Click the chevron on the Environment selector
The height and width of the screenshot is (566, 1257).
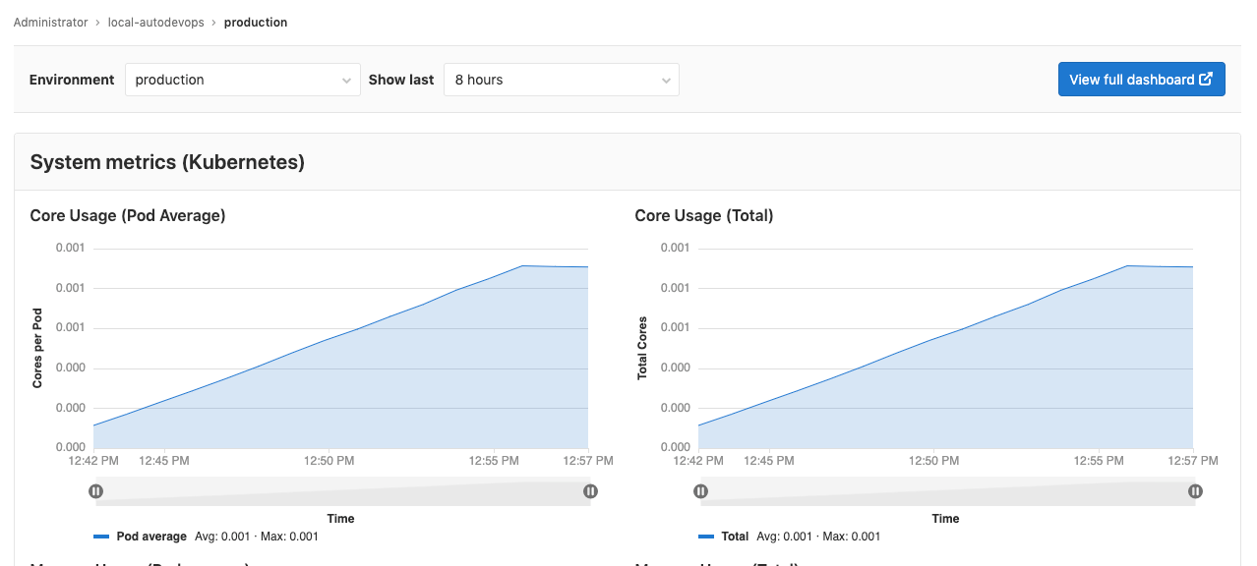point(346,80)
